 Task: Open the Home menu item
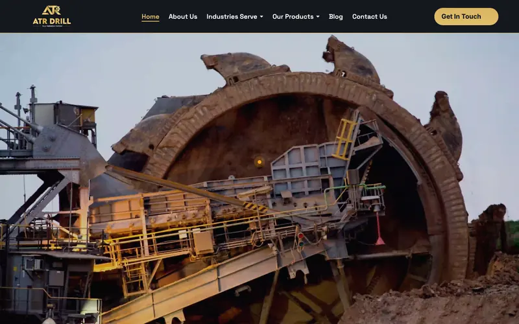click(x=151, y=17)
